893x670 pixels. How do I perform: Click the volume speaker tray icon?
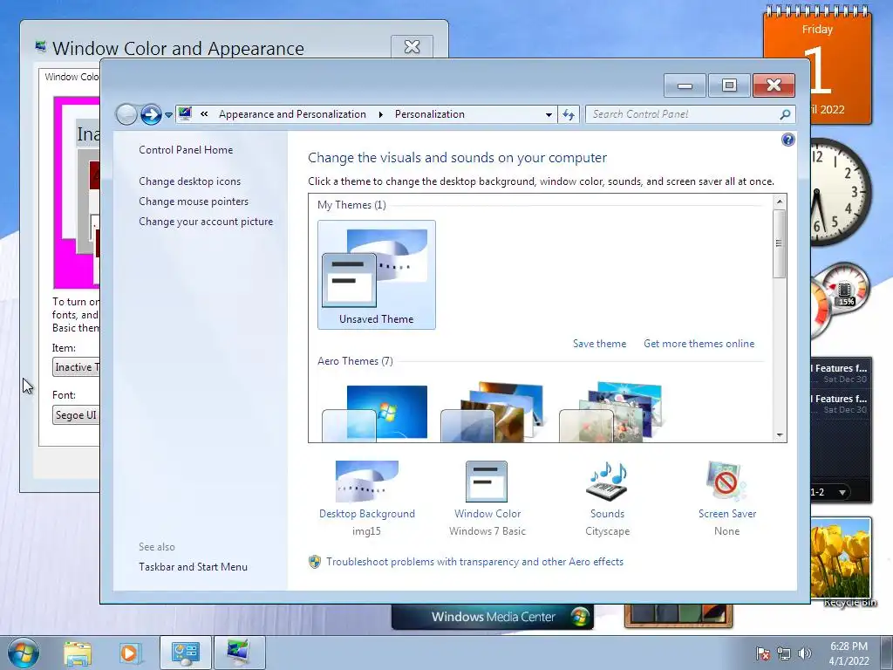804,653
